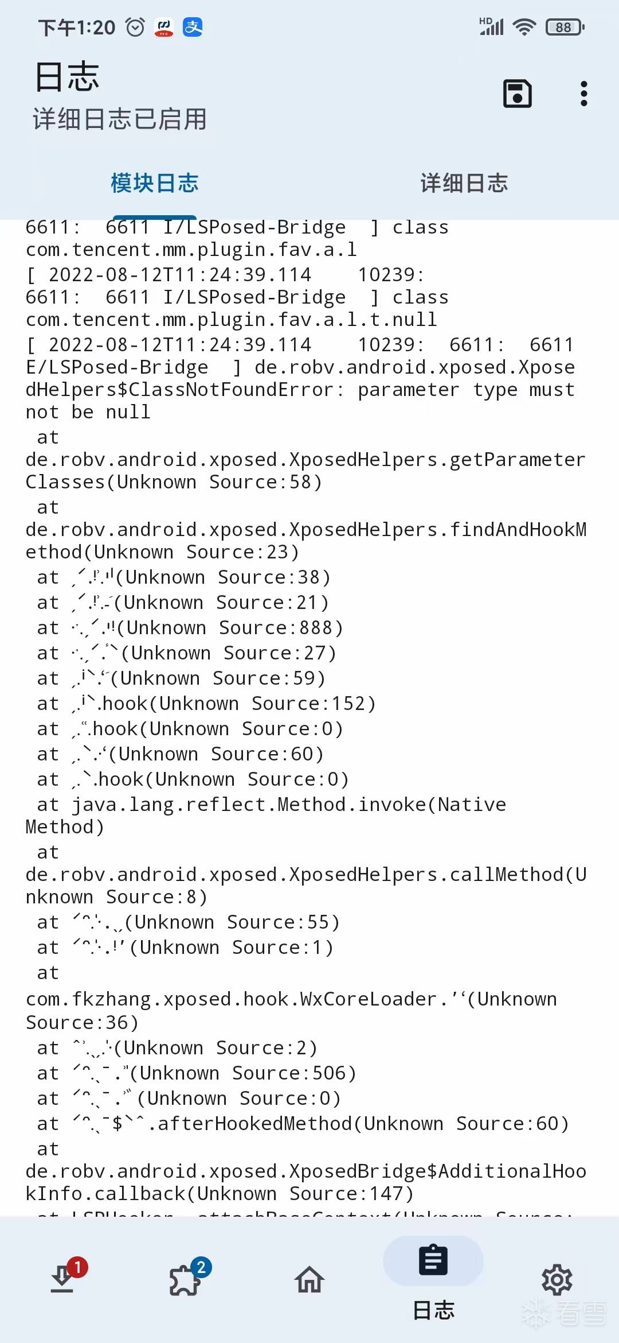
Task: Tap the Alipay notification icon
Action: [193, 27]
